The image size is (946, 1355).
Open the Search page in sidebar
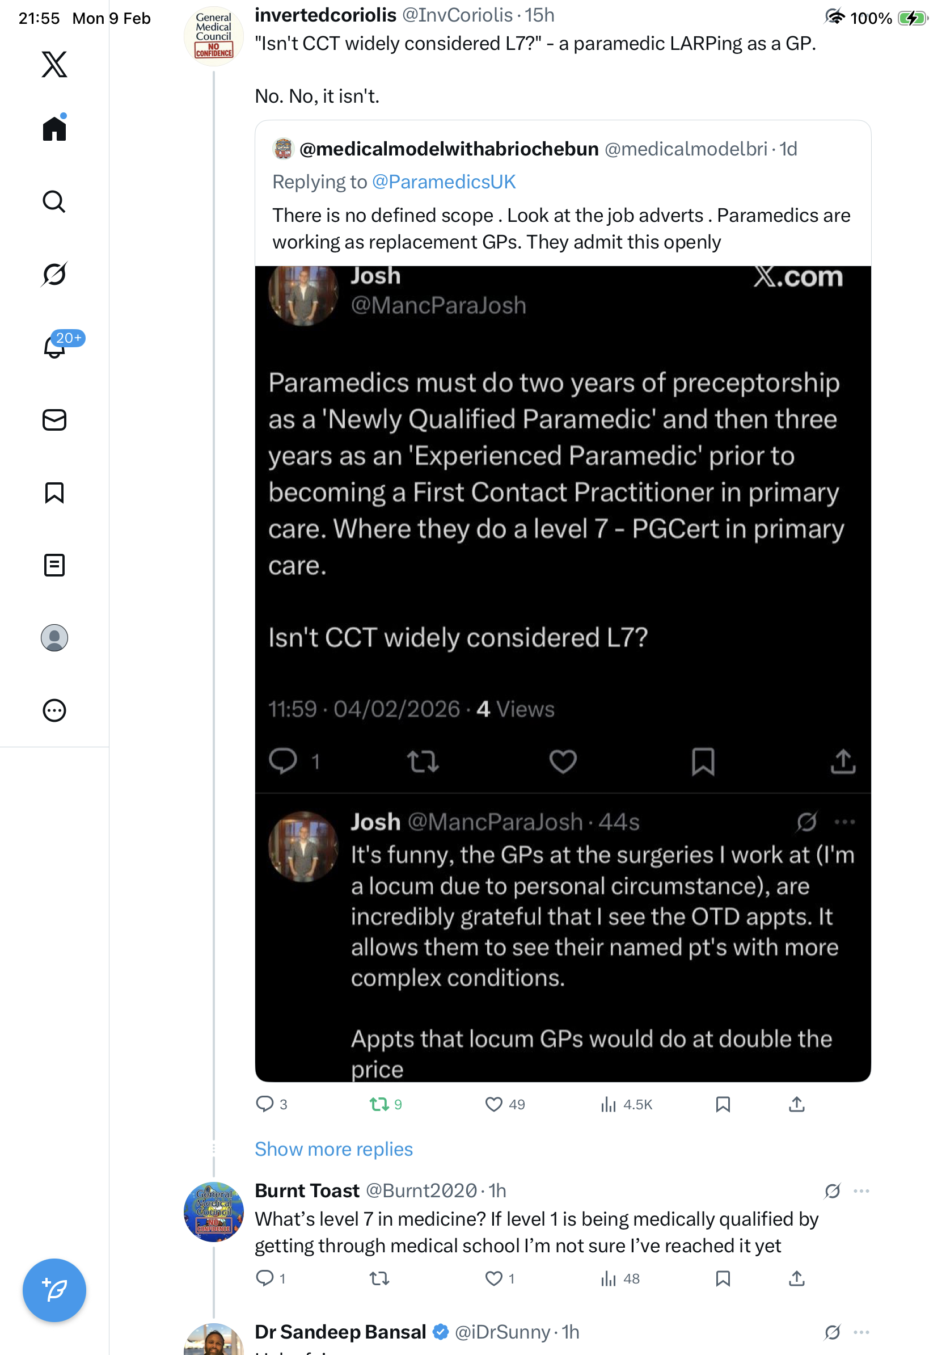pos(54,202)
